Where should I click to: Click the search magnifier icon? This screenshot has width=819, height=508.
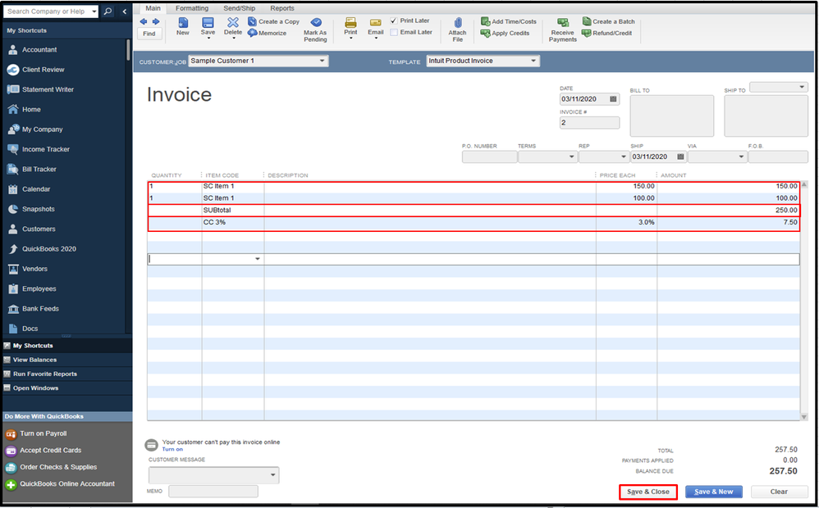108,11
